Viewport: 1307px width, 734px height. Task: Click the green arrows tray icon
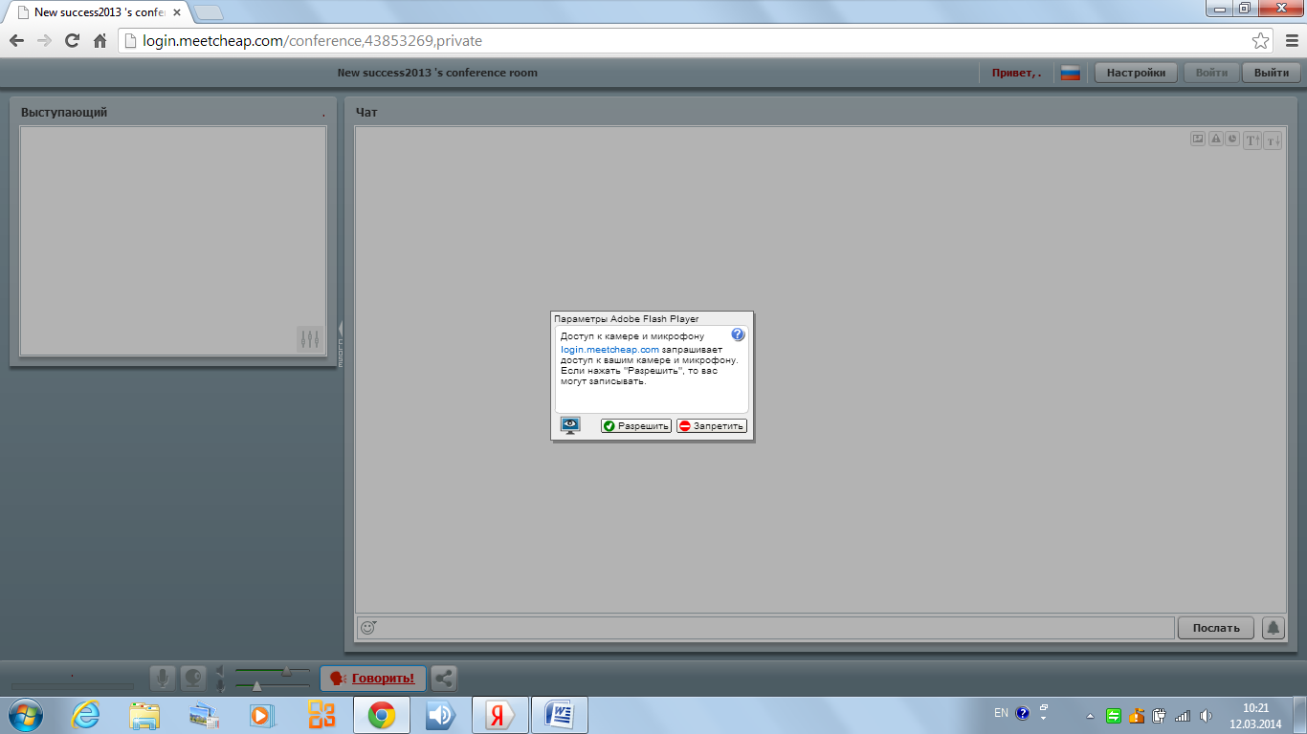click(x=1114, y=715)
